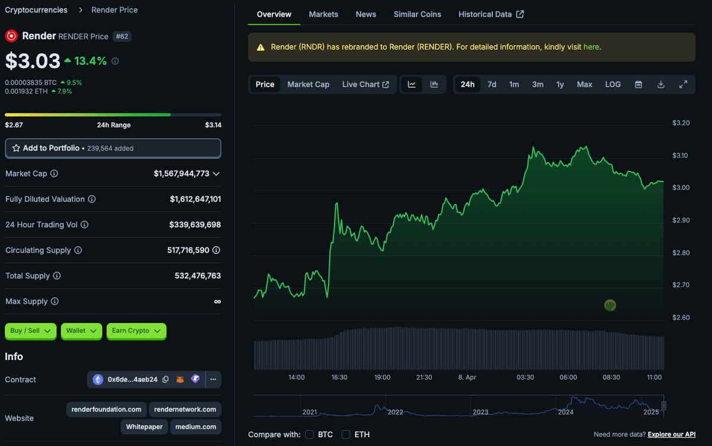Click 24 Hour Trading Vol info icon

[84, 225]
